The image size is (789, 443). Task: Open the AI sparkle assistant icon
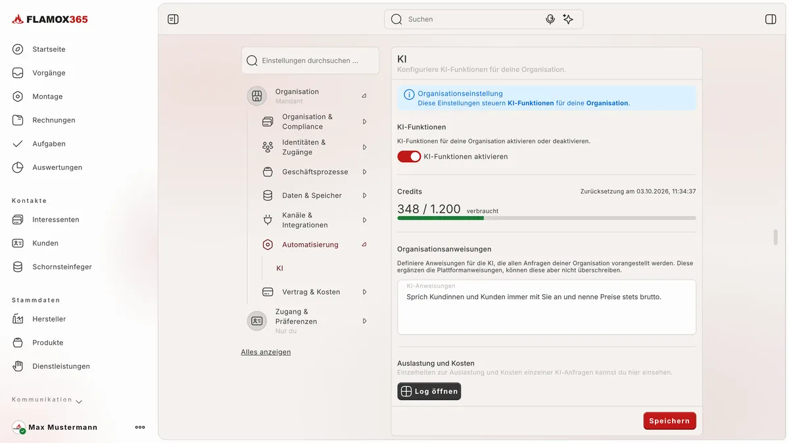click(568, 19)
